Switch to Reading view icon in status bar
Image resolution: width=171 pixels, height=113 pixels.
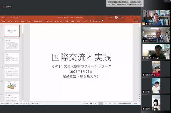[110, 103]
